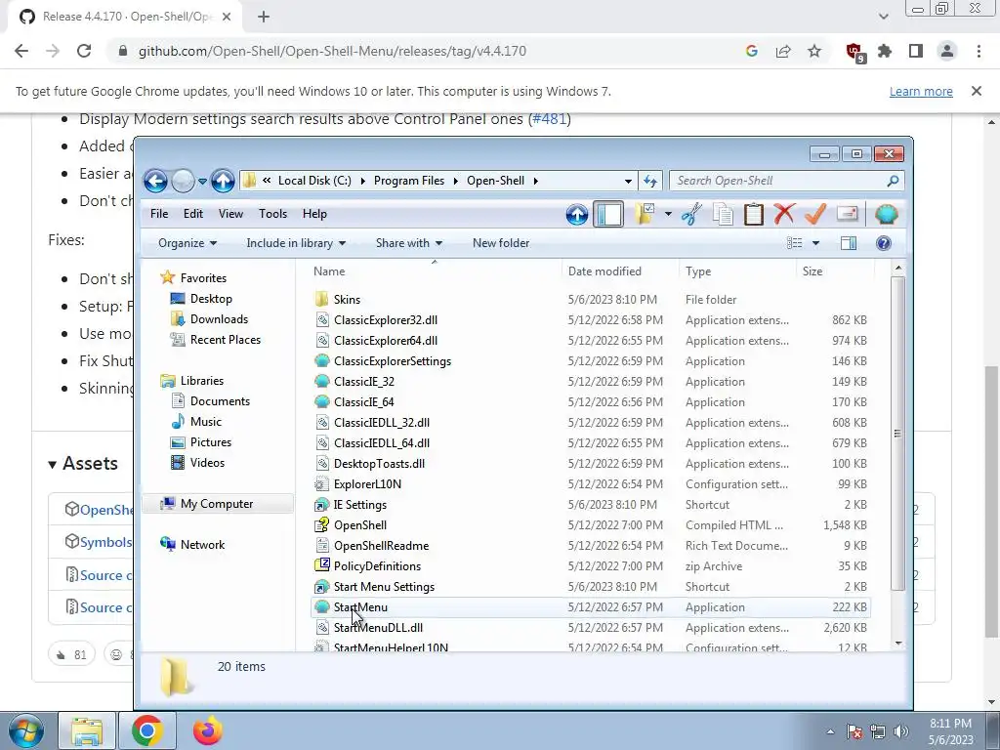1000x750 pixels.
Task: Open the Tools menu in Explorer
Action: click(x=273, y=214)
